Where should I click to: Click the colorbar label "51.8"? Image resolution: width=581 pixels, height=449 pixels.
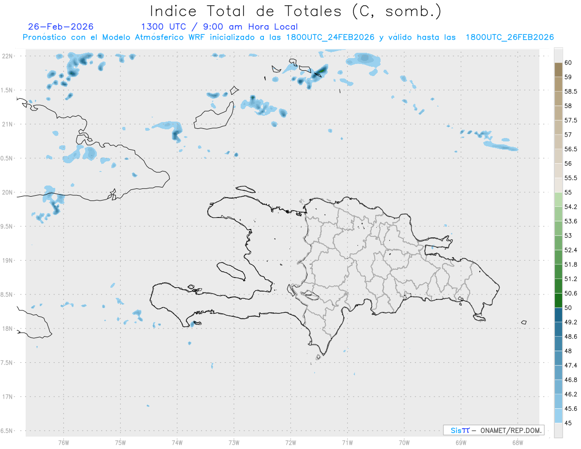point(571,264)
